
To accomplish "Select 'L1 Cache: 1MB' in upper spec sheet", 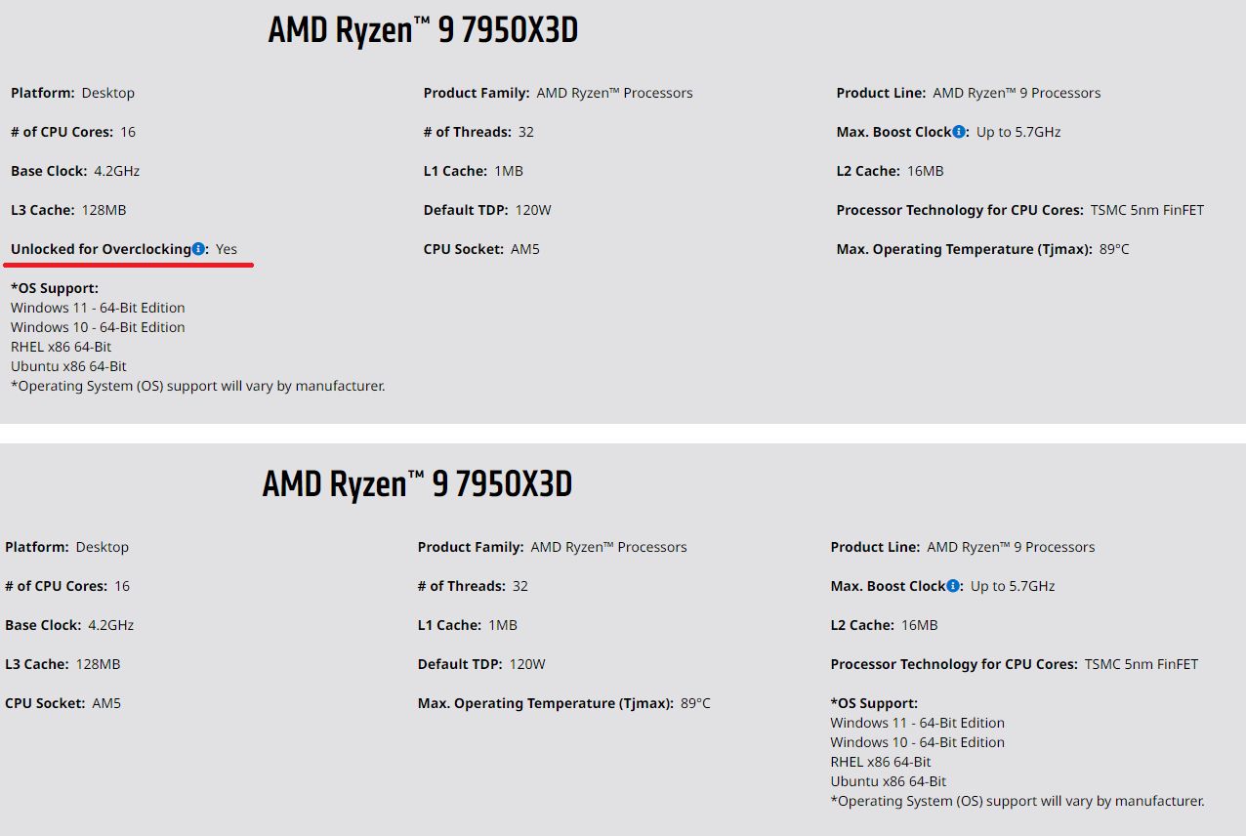I will [x=474, y=171].
